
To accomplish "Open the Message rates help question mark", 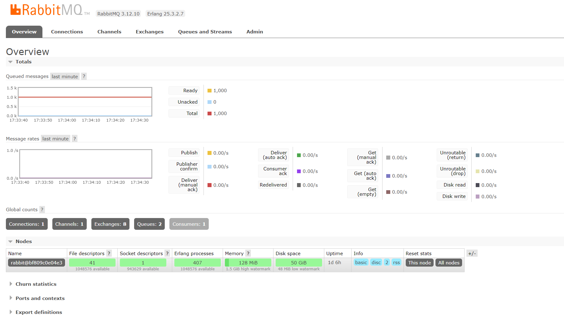I will 74,139.
